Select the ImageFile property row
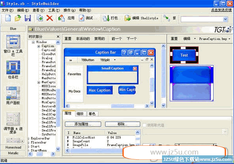The height and width of the screenshot is (164, 234). click(100, 145)
